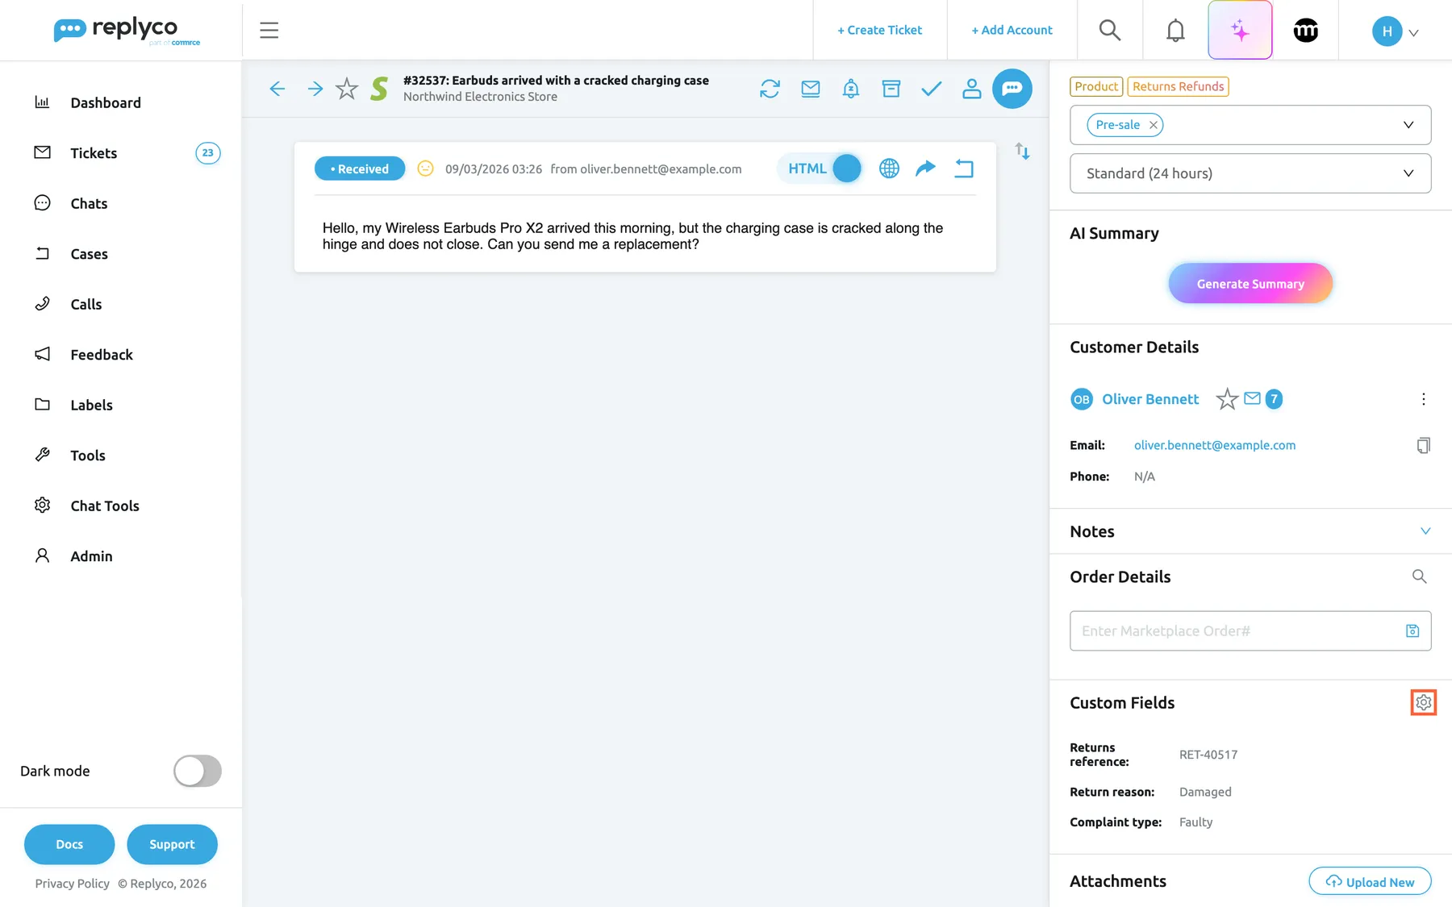Screen dimensions: 1452x907
Task: Click the refresh ticket icon
Action: point(770,89)
